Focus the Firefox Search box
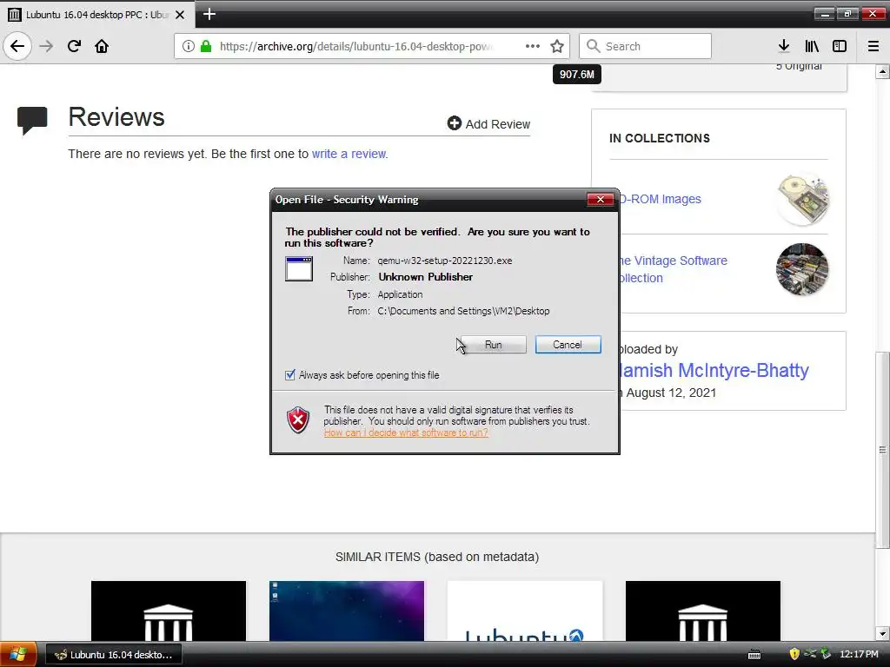The width and height of the screenshot is (890, 667). coord(645,46)
